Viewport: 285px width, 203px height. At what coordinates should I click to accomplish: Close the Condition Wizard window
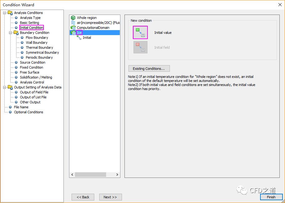(280, 5)
